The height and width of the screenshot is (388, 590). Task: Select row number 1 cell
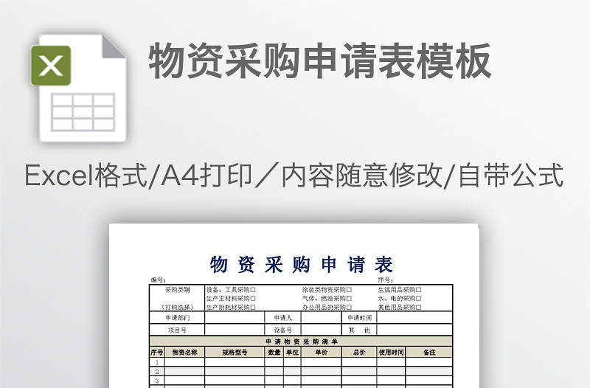point(157,362)
